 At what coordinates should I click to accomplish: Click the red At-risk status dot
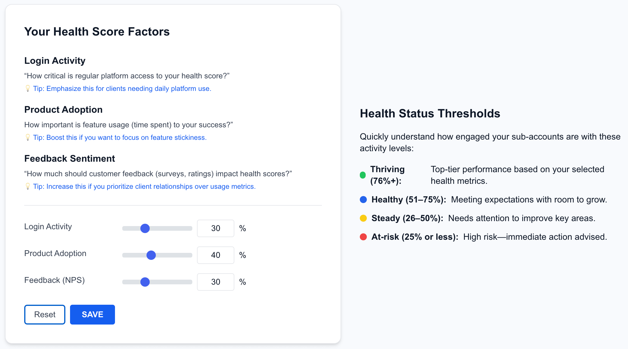[363, 237]
